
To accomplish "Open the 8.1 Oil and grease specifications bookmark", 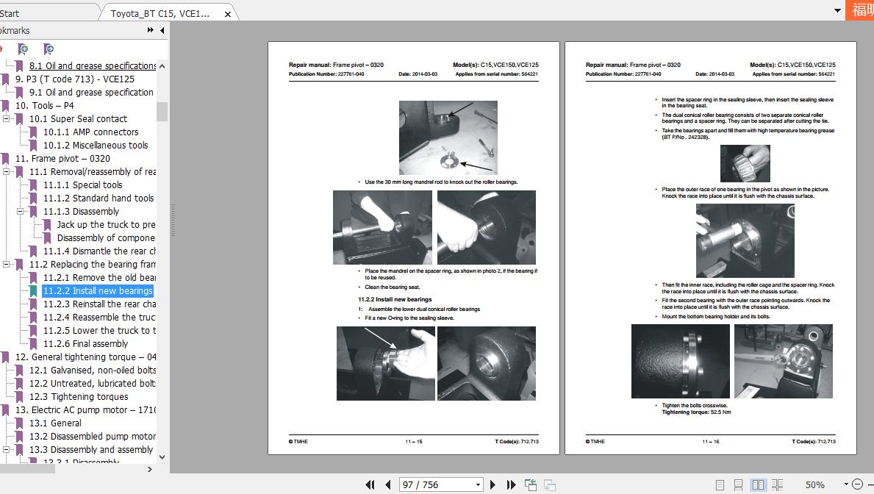I will click(x=92, y=65).
